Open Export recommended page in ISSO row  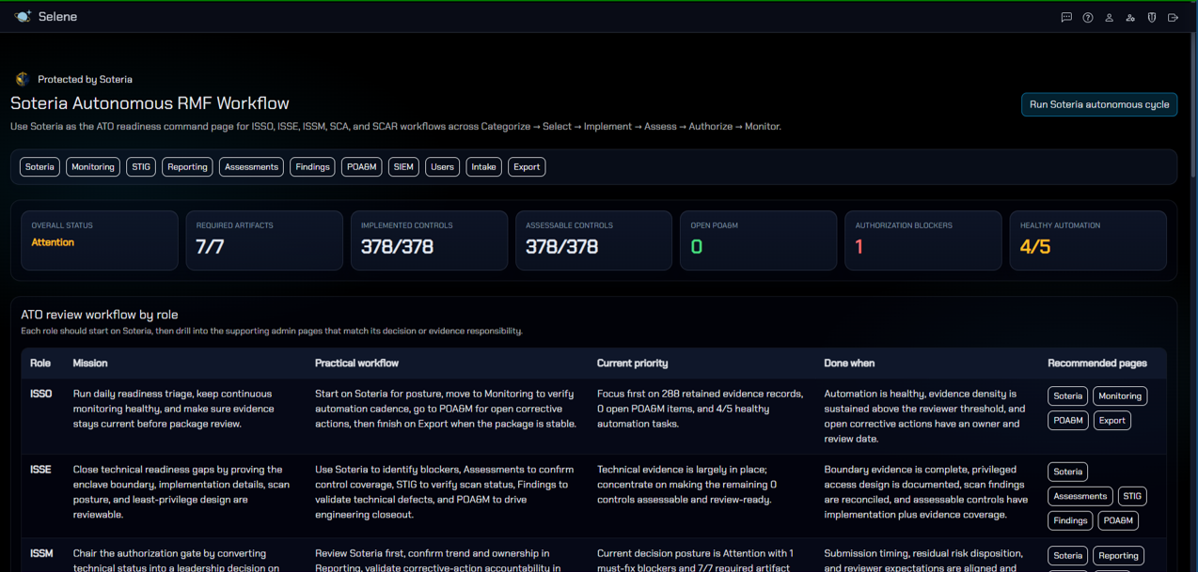pyautogui.click(x=1112, y=421)
